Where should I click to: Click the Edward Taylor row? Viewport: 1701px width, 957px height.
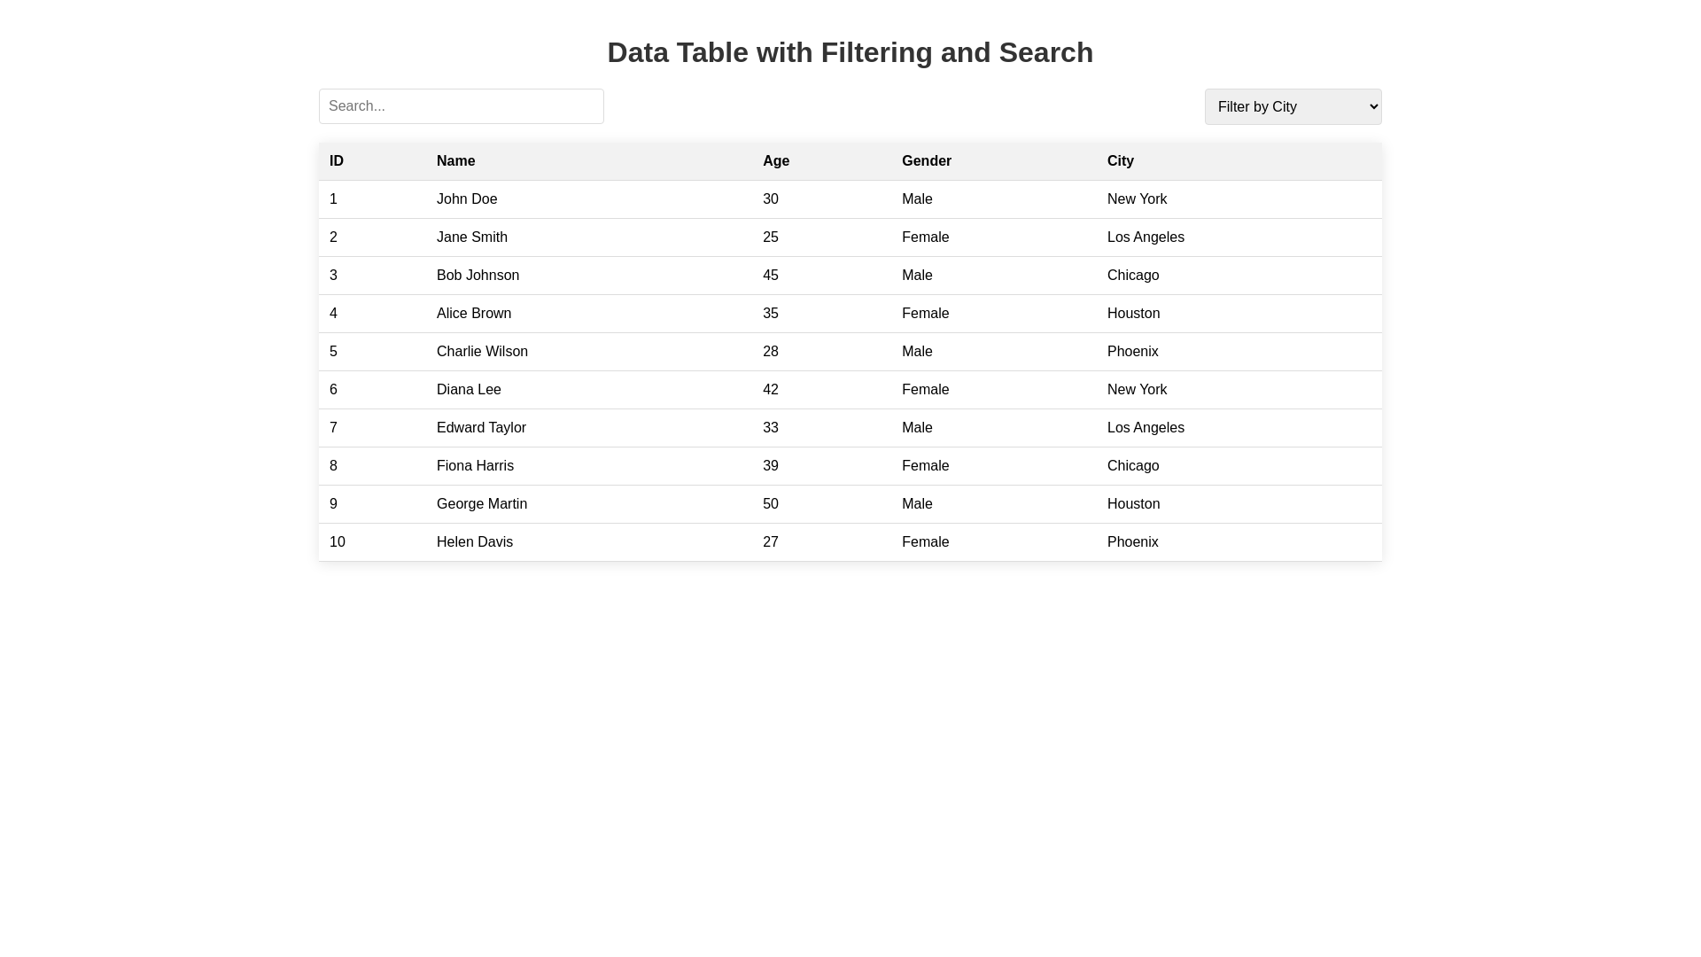pos(481,428)
